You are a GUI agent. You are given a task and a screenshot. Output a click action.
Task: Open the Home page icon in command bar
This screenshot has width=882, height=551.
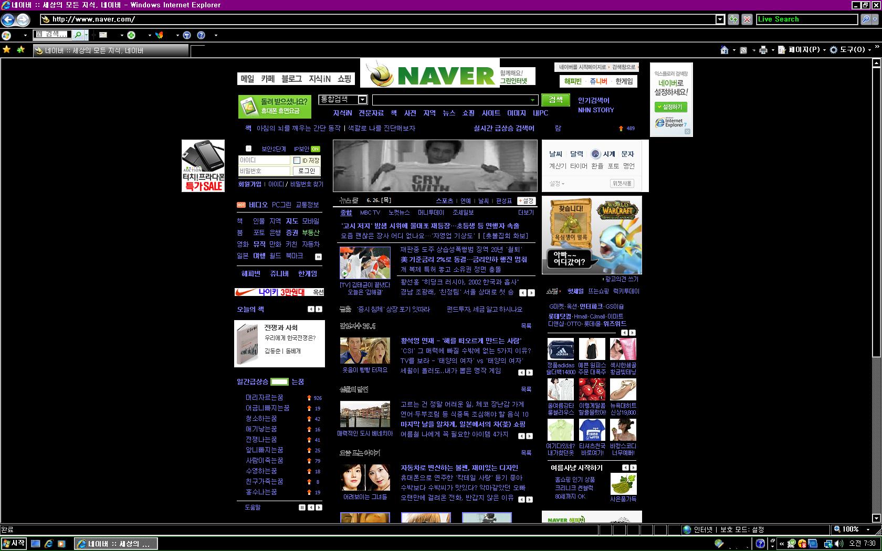pos(724,50)
